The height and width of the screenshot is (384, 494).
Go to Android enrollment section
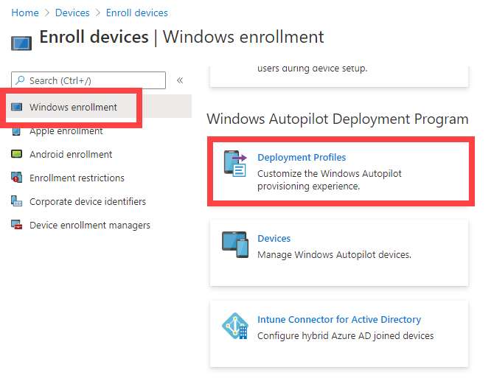pyautogui.click(x=71, y=155)
